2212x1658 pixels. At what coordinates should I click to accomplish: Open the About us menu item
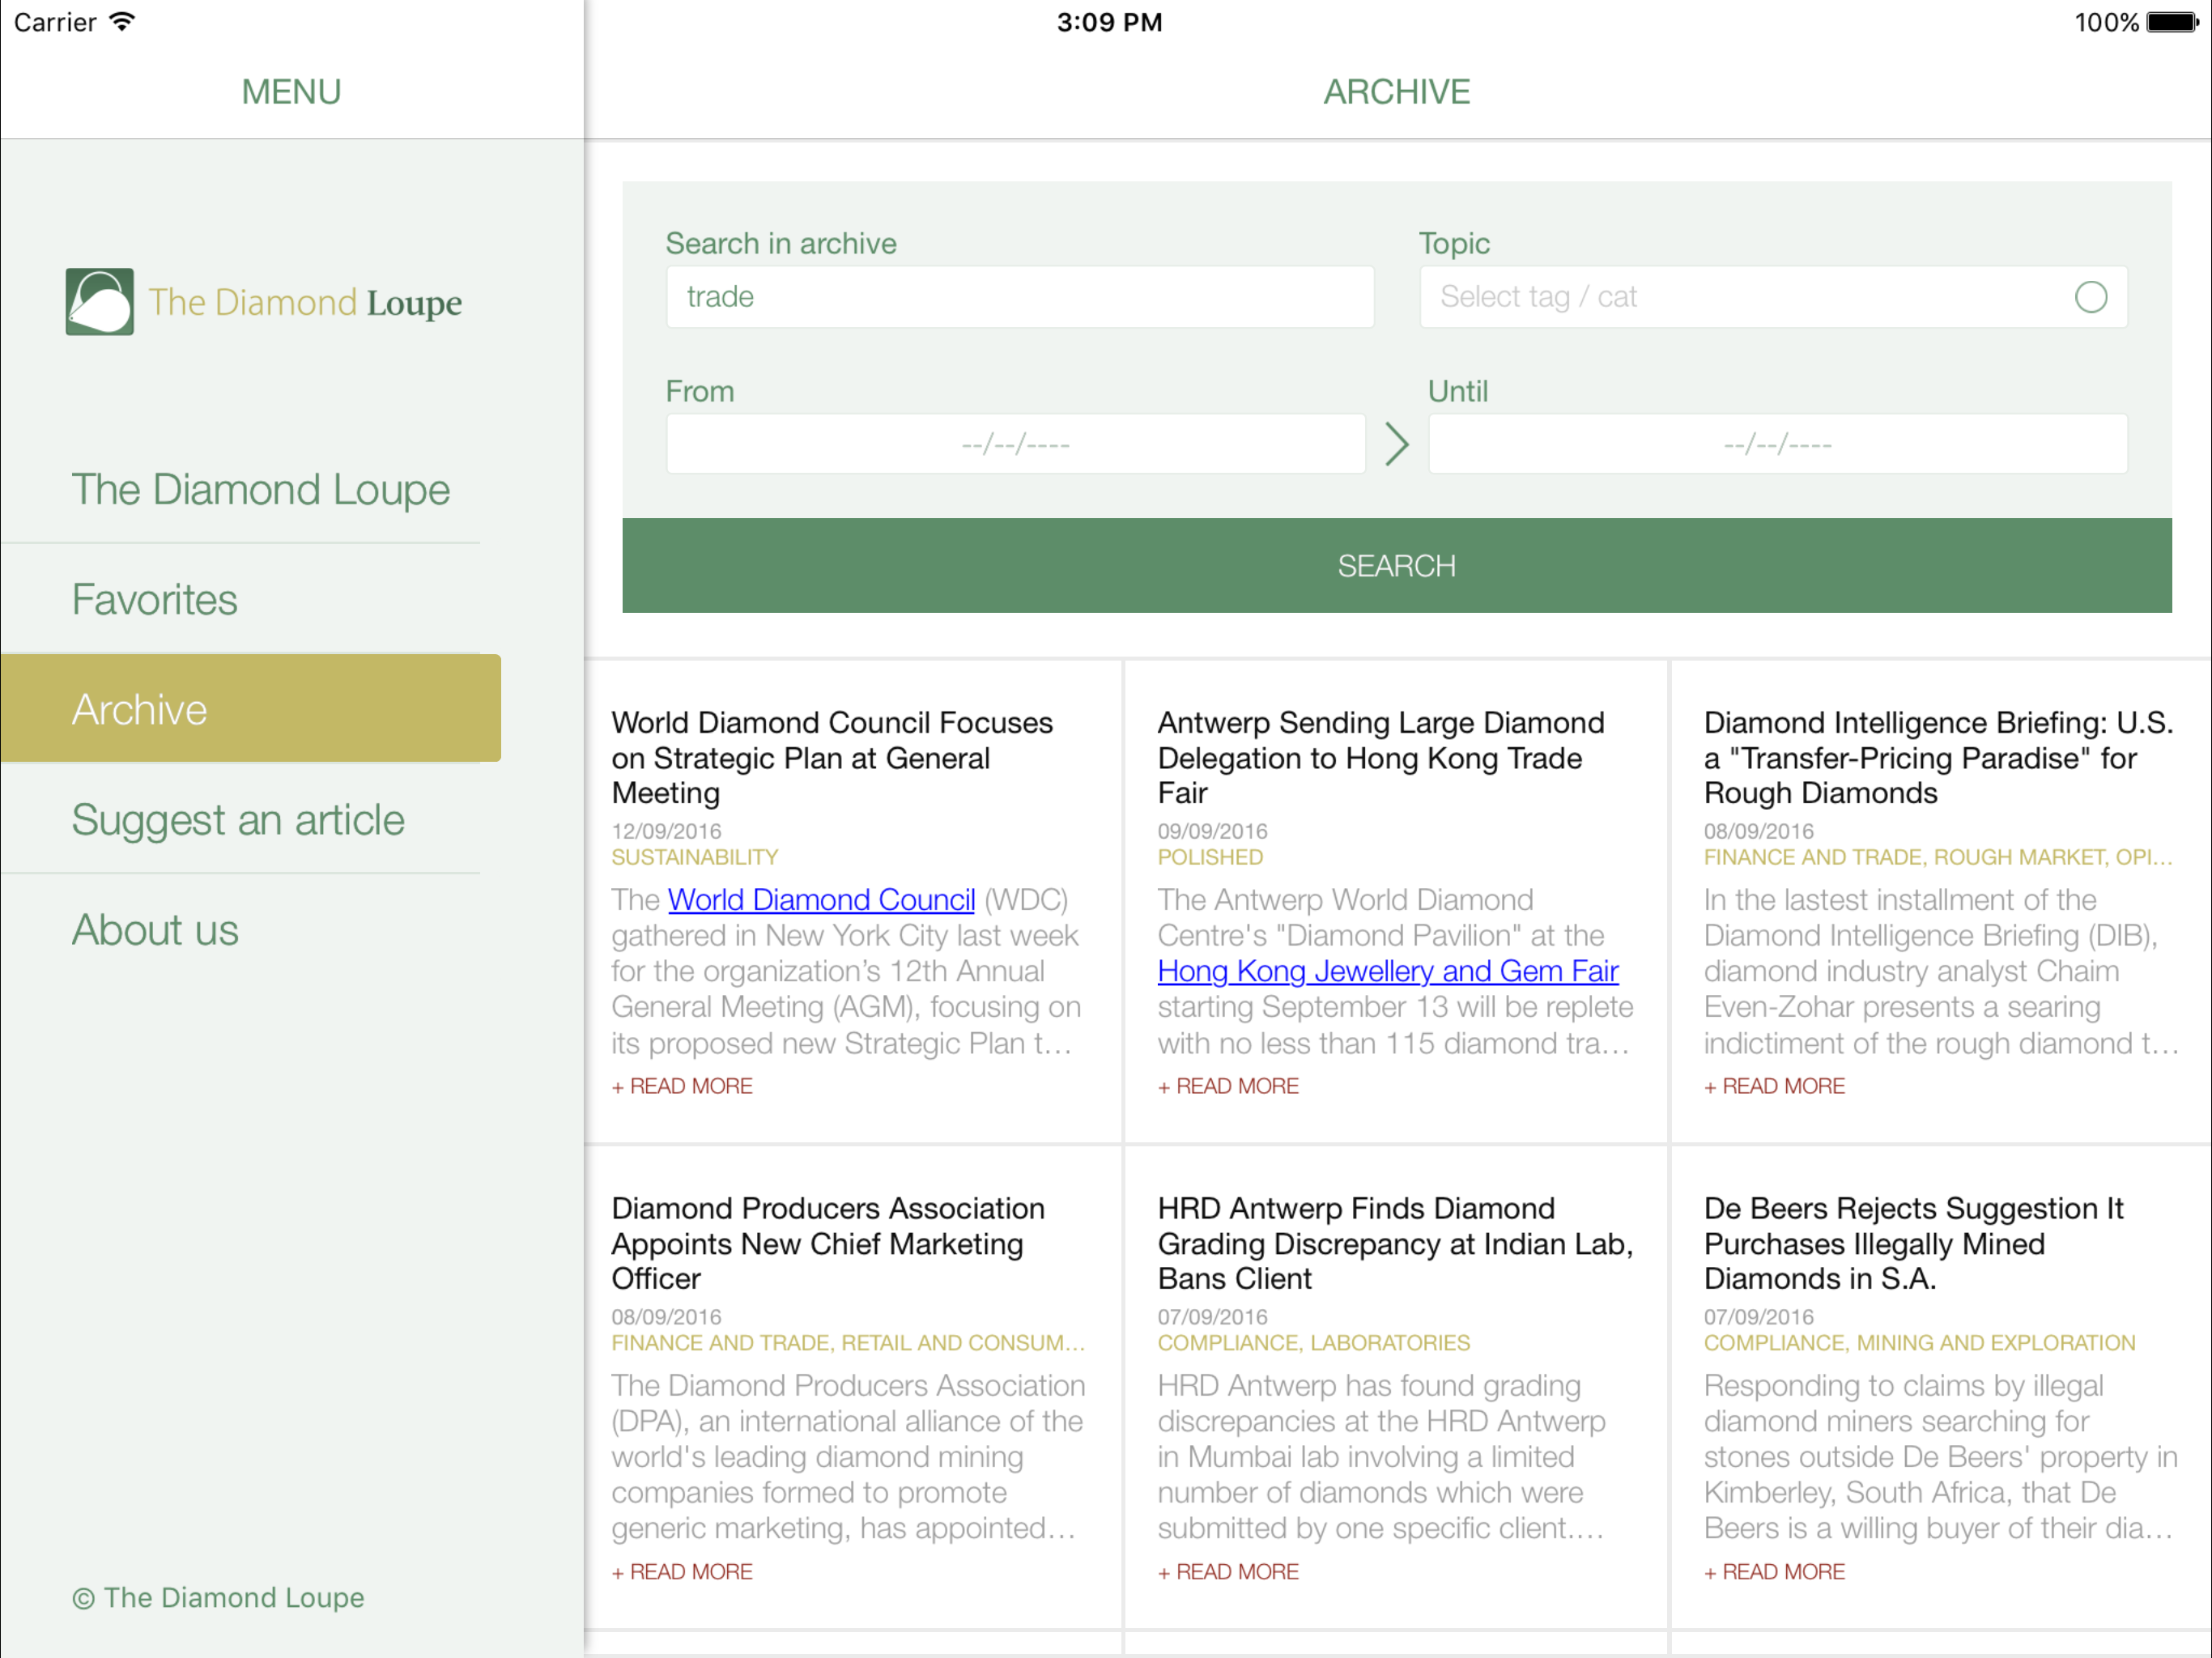[x=155, y=929]
